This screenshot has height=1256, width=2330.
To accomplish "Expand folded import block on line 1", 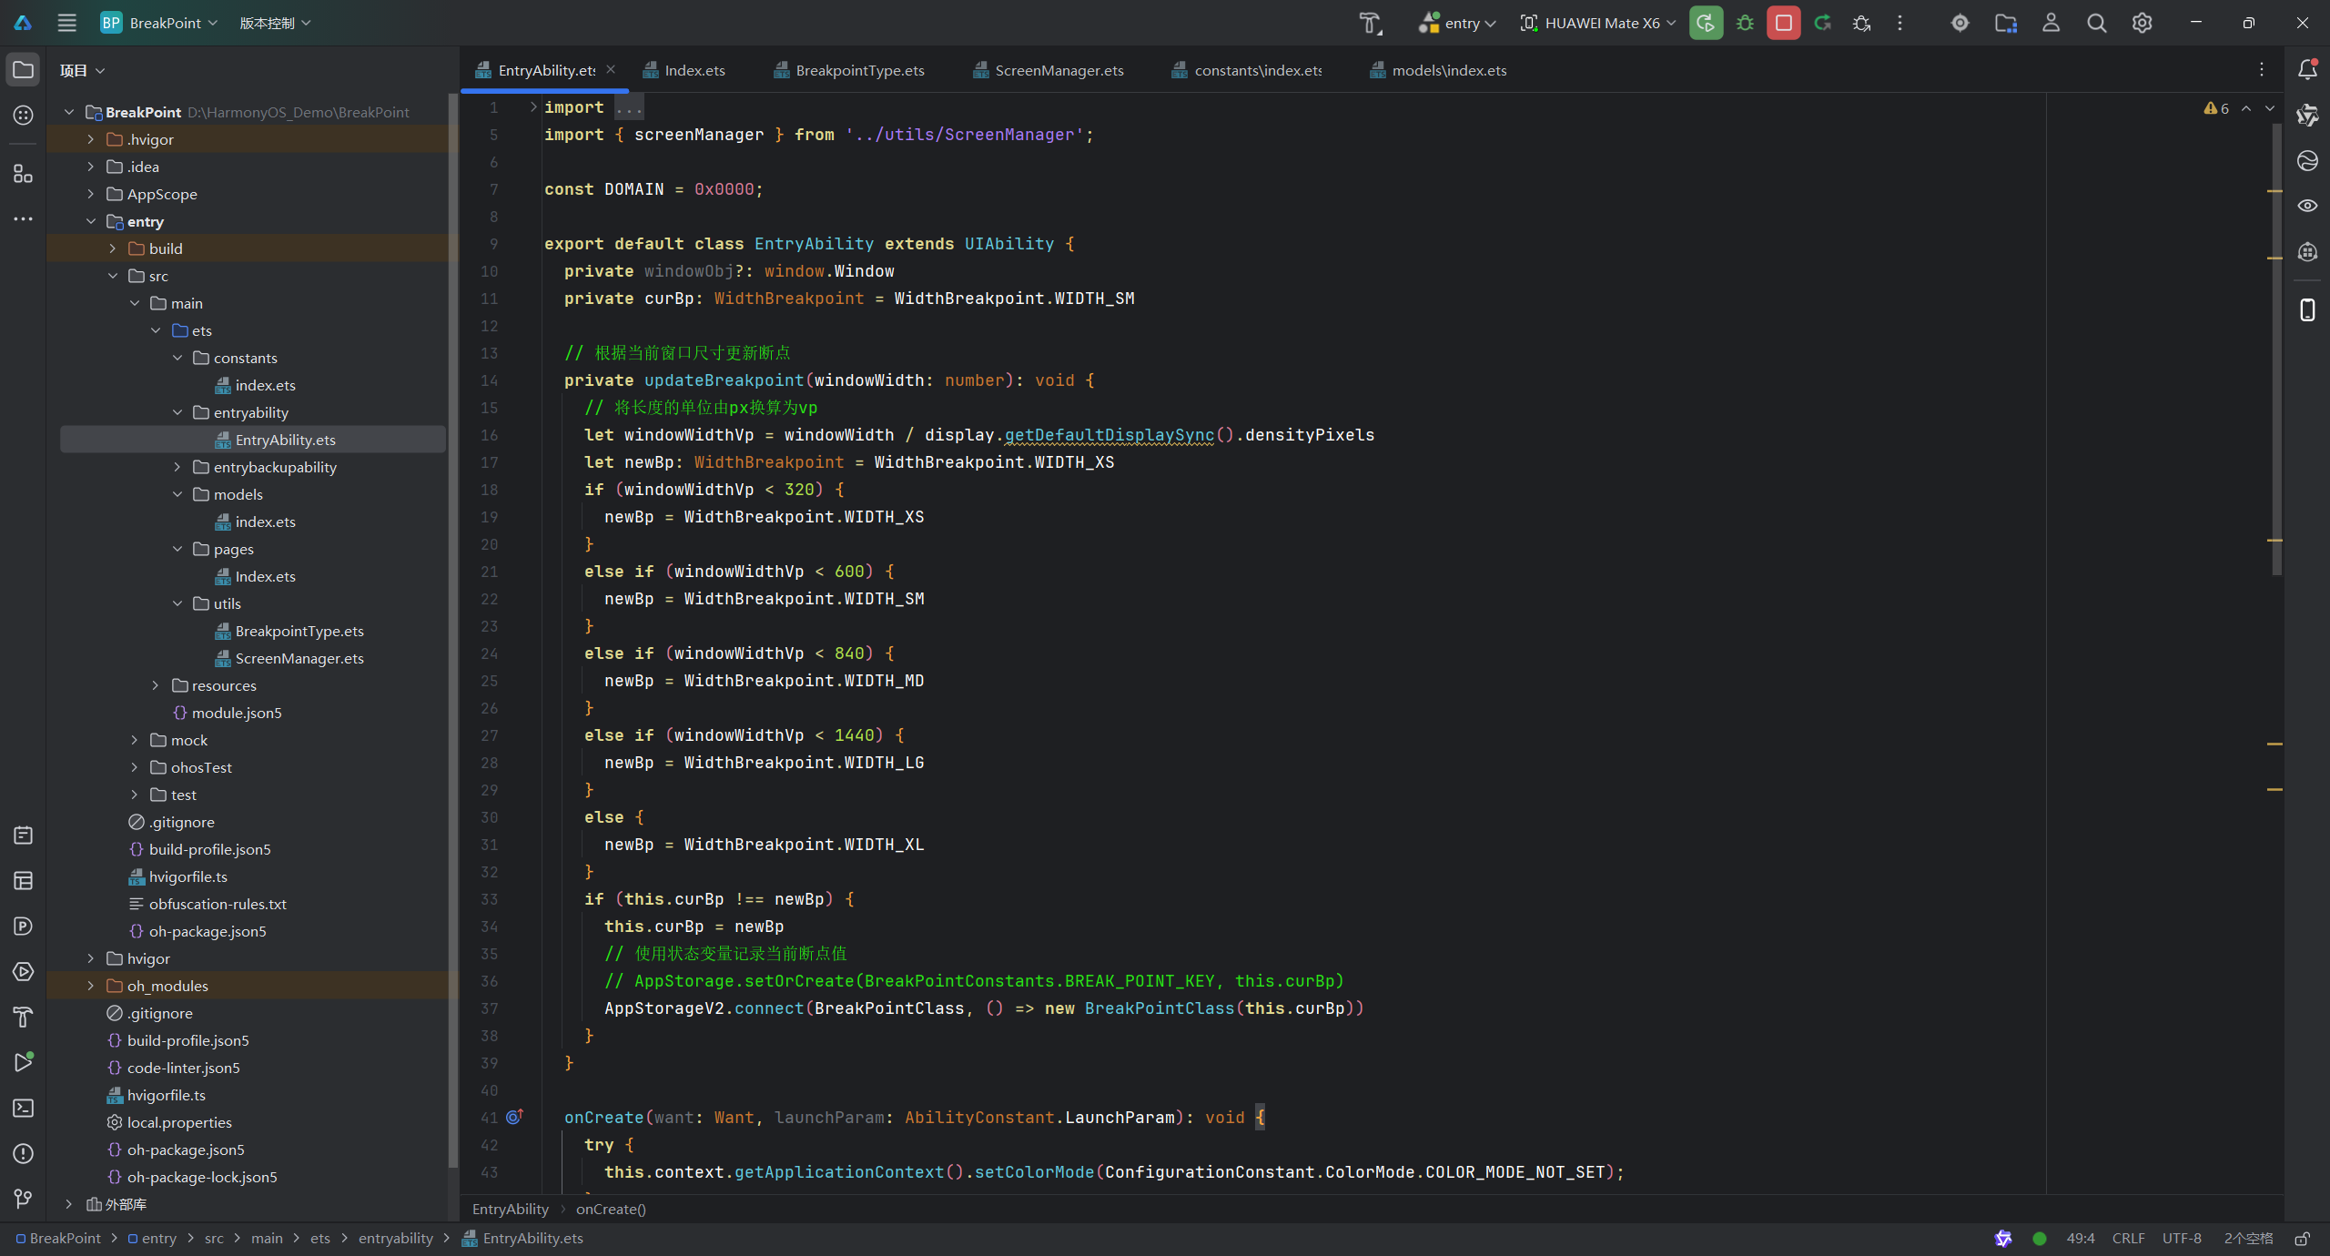I will click(533, 107).
